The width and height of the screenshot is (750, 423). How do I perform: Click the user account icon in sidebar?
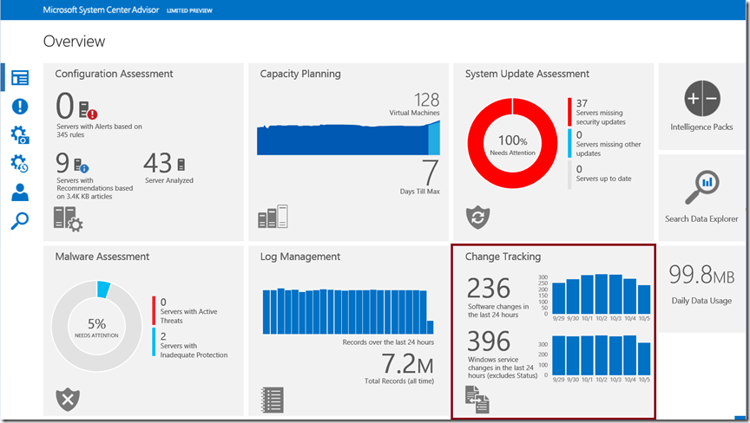pyautogui.click(x=19, y=192)
